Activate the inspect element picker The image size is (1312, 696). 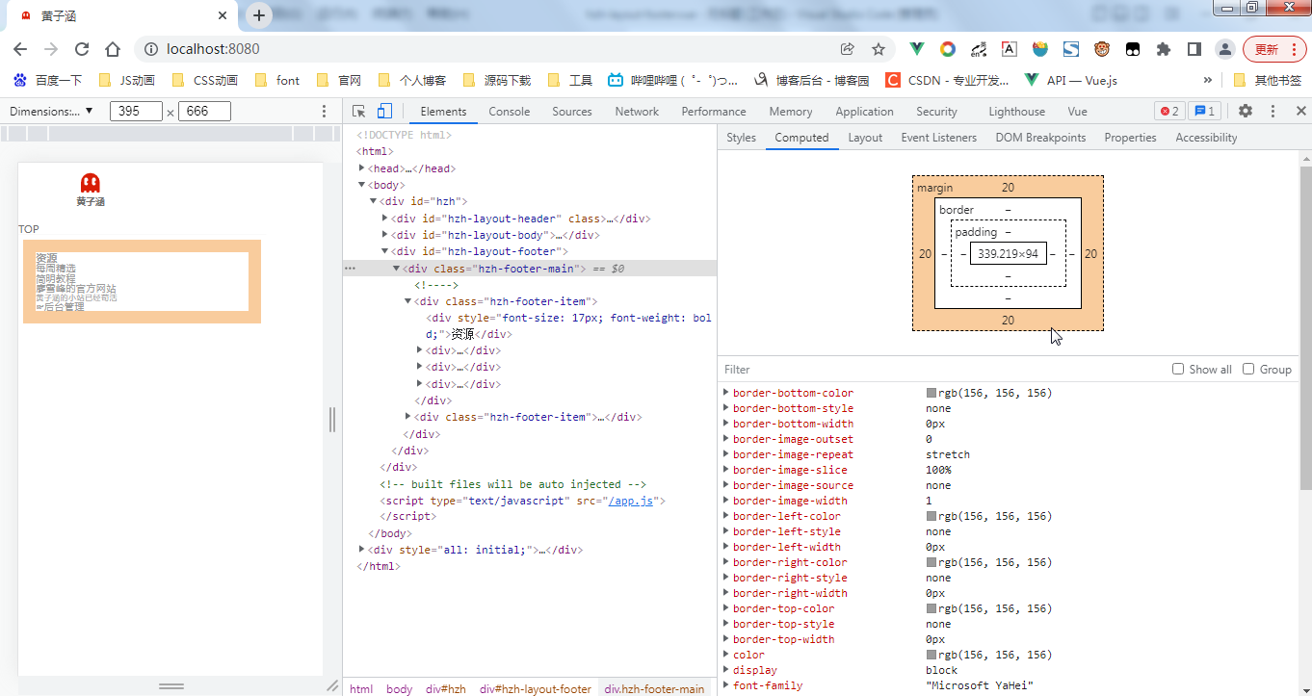click(359, 112)
